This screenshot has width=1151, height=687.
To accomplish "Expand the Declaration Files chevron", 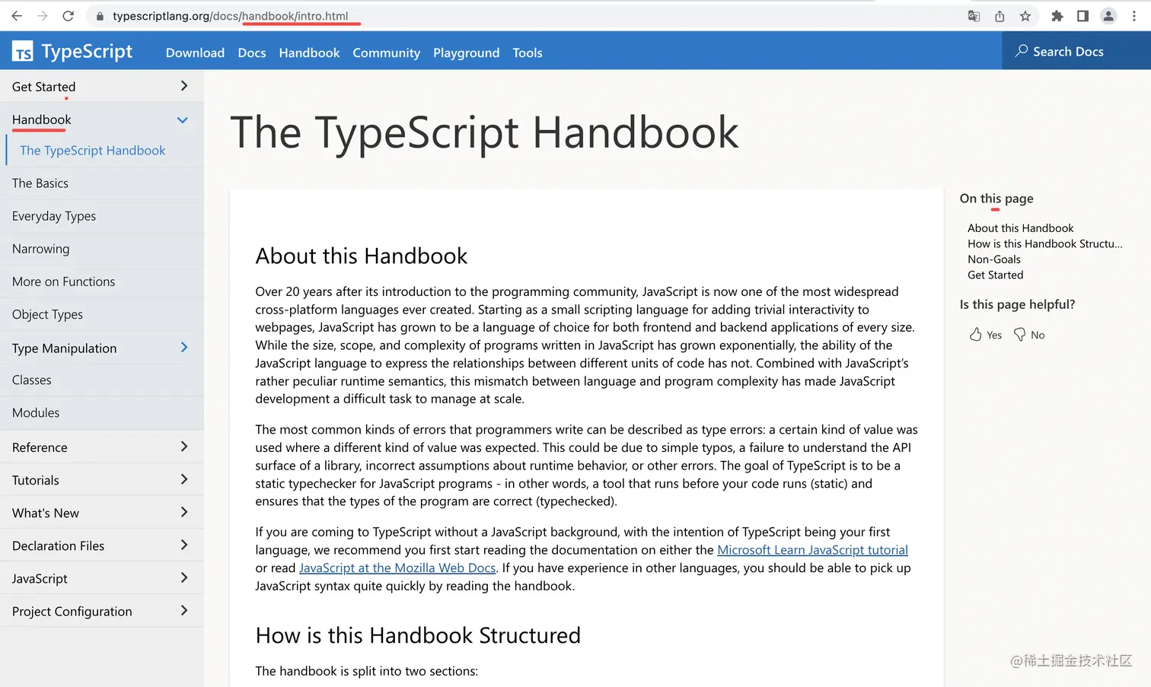I will point(183,545).
